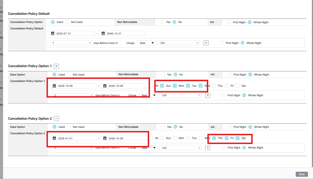Clear the 100 charge value in Option 2

click(x=199, y=148)
